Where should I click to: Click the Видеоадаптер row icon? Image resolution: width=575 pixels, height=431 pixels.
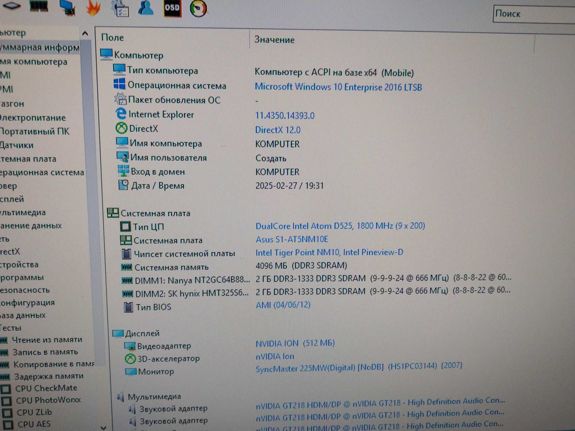point(130,346)
